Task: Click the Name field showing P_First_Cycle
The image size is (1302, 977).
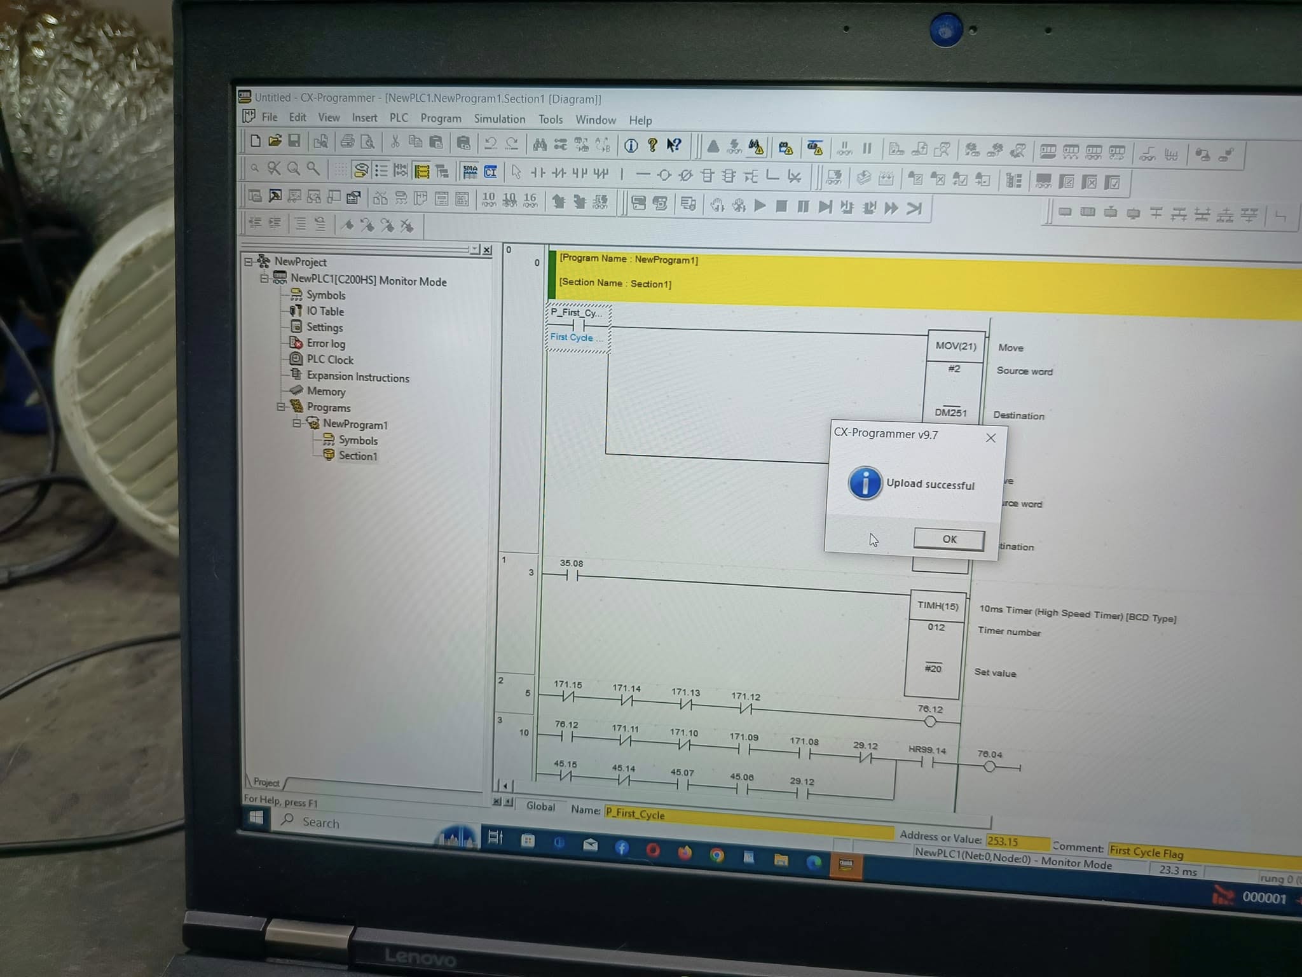Action: point(748,821)
